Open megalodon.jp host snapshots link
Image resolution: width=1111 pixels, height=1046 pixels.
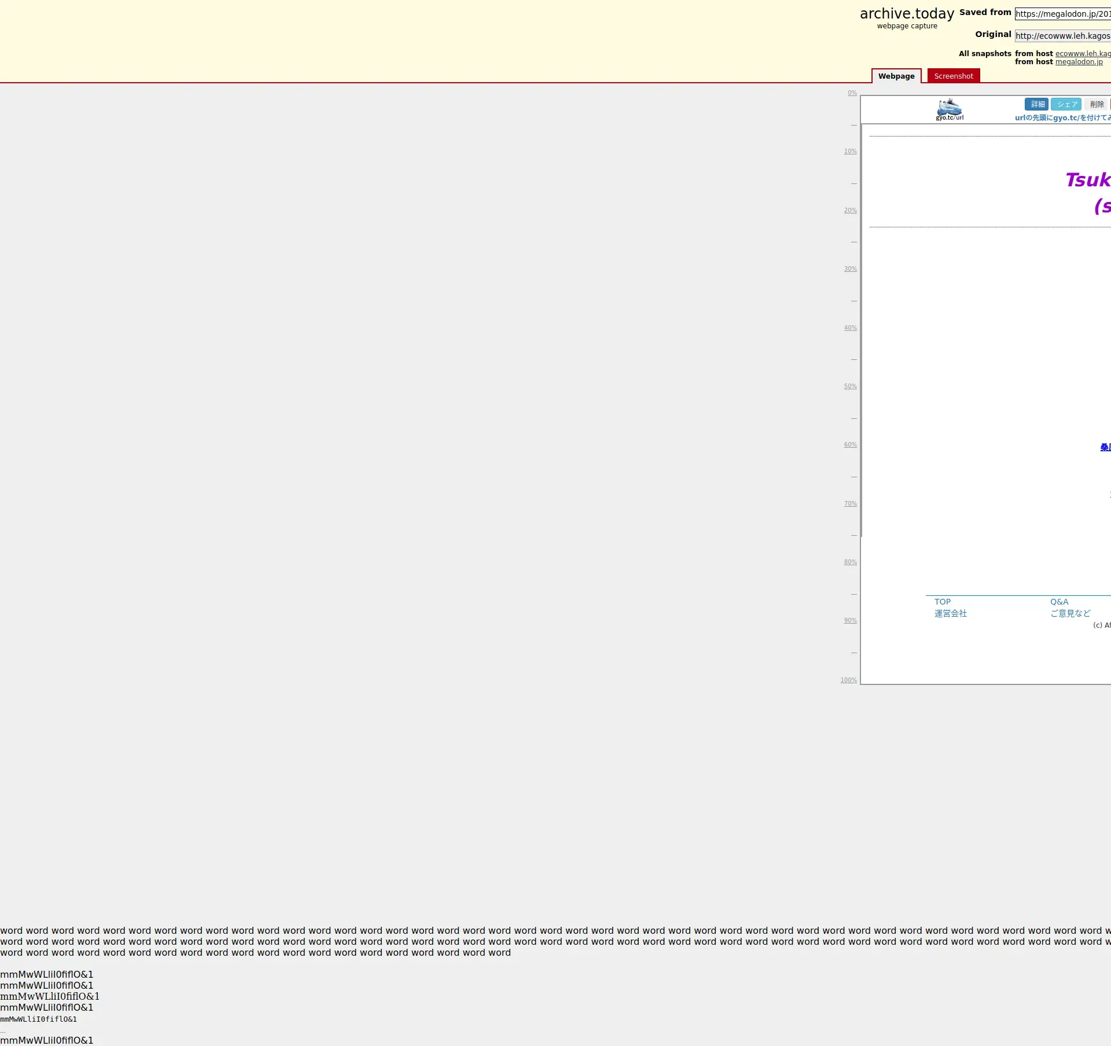pos(1079,62)
